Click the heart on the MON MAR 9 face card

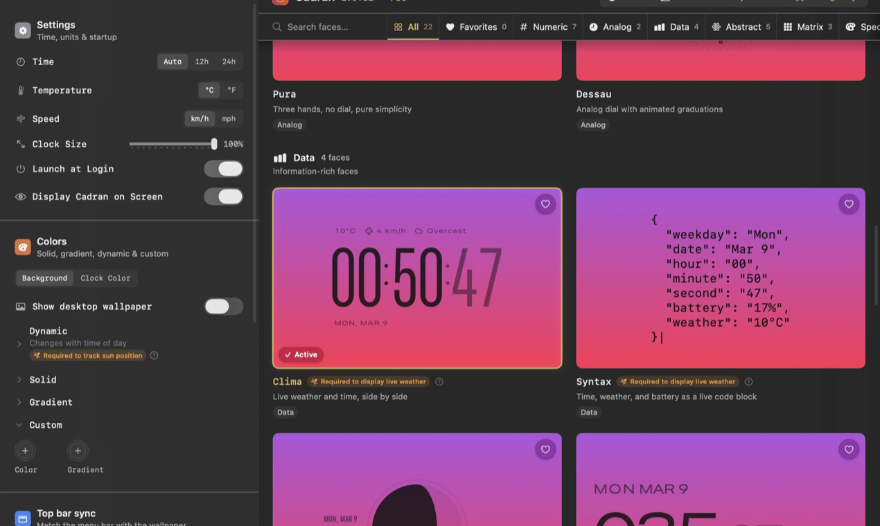(849, 450)
